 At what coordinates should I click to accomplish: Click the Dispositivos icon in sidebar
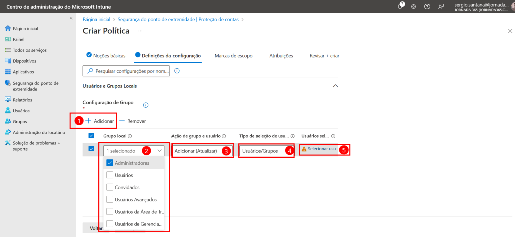[8, 61]
